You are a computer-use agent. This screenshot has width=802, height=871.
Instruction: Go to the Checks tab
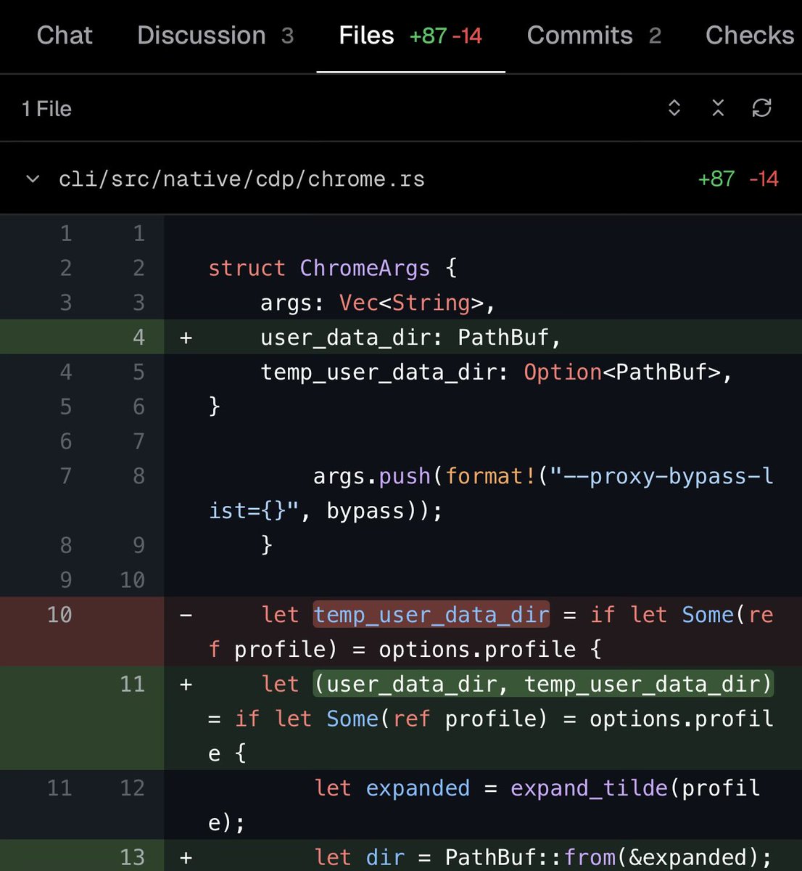click(750, 36)
